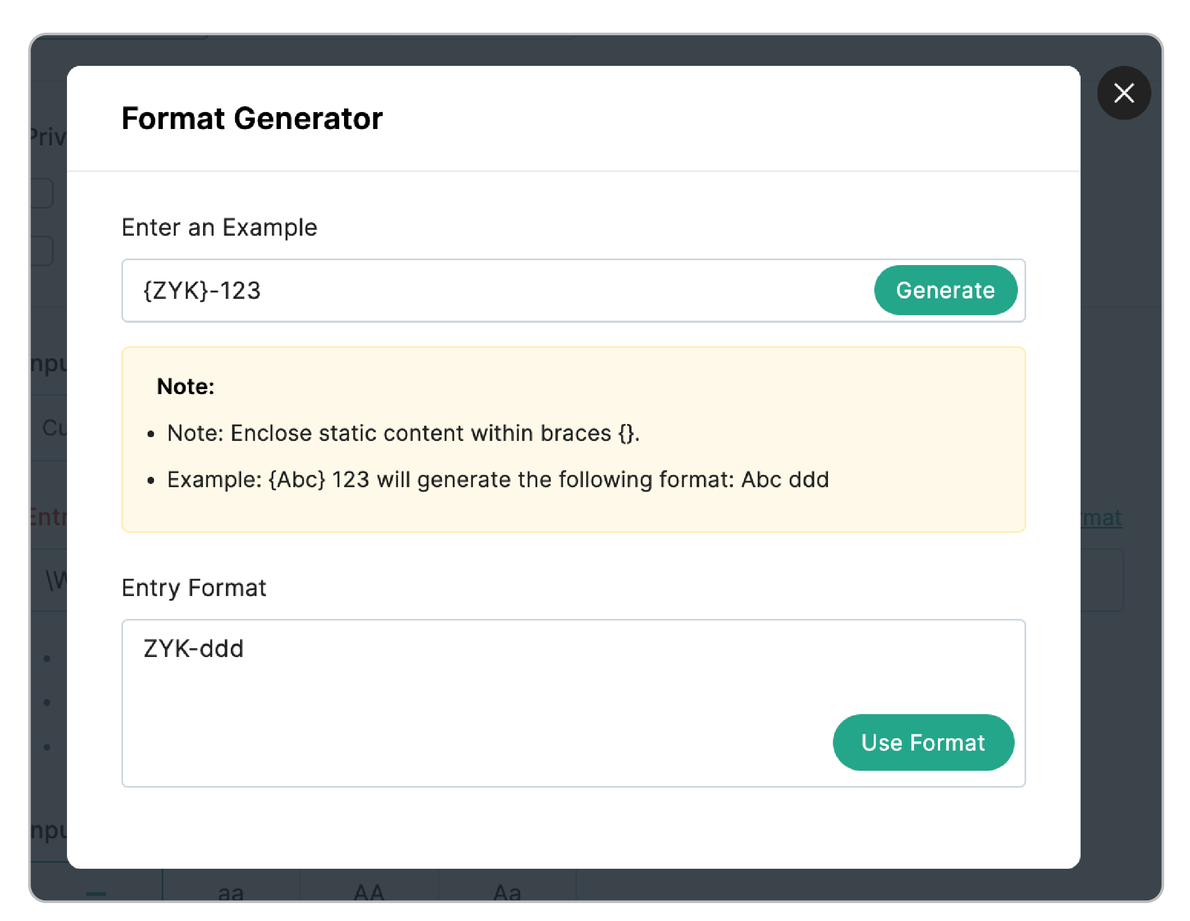Close the Format Generator dialog
Viewport: 1190px width, 921px height.
1124,93
